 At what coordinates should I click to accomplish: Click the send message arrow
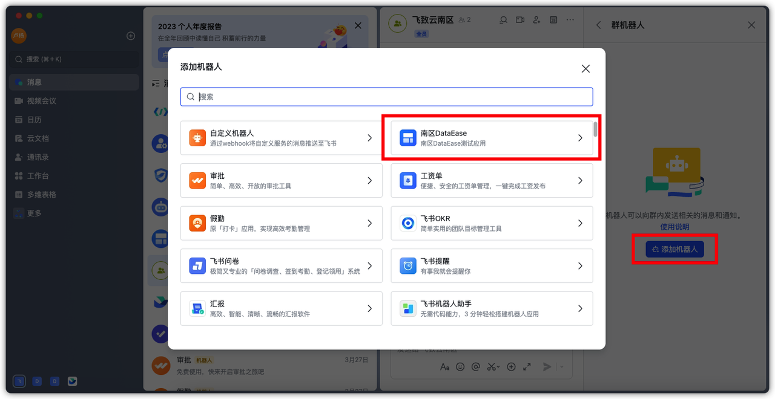(547, 366)
